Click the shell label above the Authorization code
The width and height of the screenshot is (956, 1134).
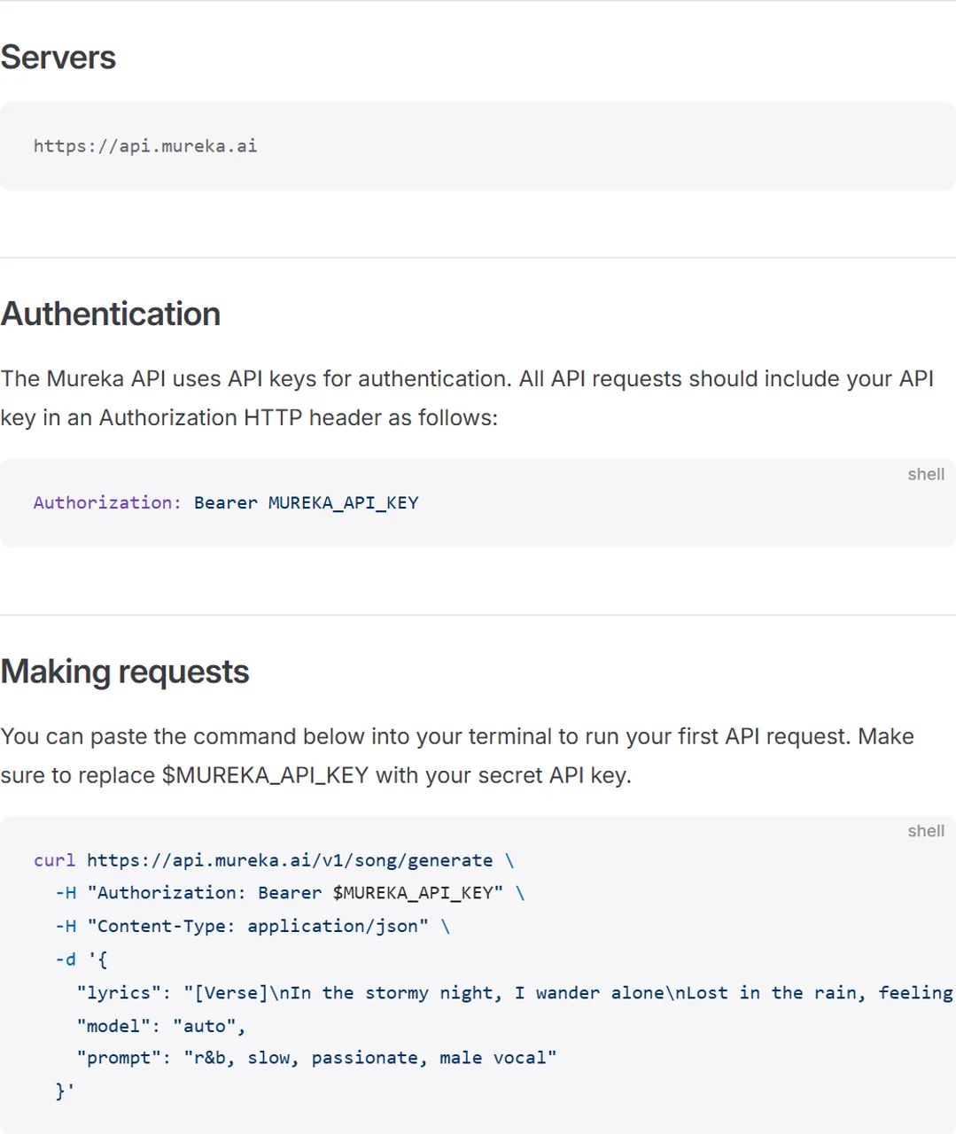926,474
